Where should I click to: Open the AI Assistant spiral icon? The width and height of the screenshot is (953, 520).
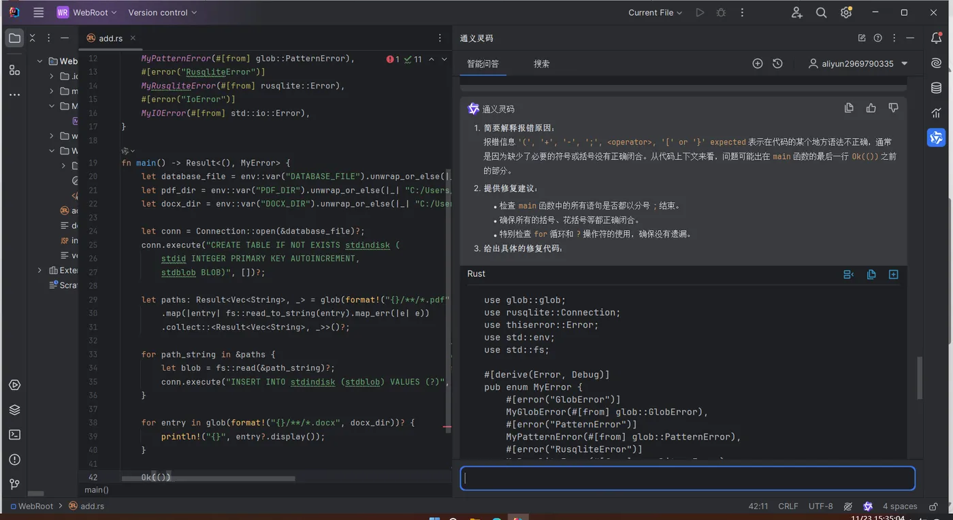[x=937, y=63]
